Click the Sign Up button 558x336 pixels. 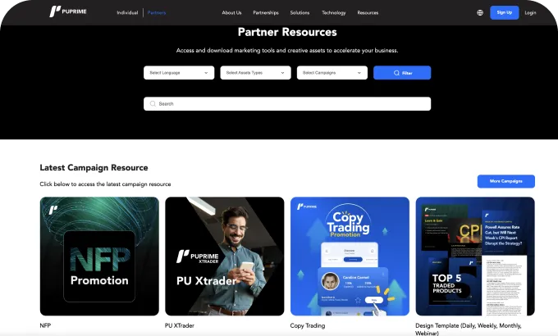pos(504,12)
